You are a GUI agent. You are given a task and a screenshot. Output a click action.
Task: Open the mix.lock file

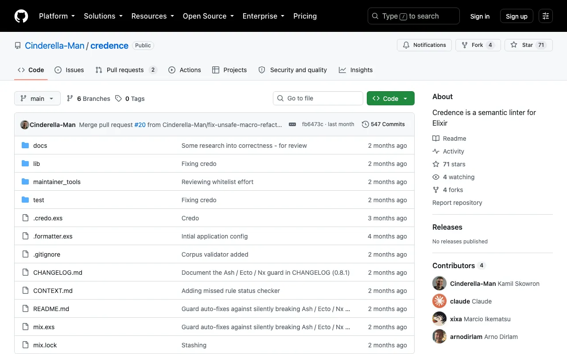pos(45,345)
